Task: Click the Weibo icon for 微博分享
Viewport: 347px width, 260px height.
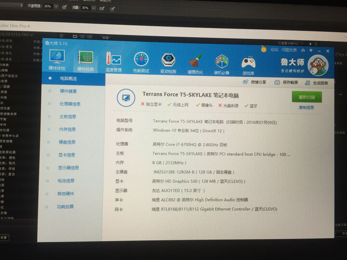Action: (x=245, y=82)
